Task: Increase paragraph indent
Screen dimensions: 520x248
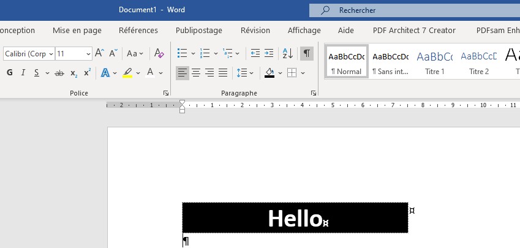Action: click(269, 53)
